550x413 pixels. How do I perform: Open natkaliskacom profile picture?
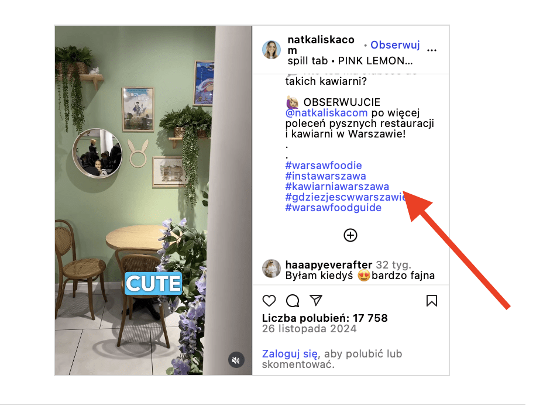[x=271, y=50]
